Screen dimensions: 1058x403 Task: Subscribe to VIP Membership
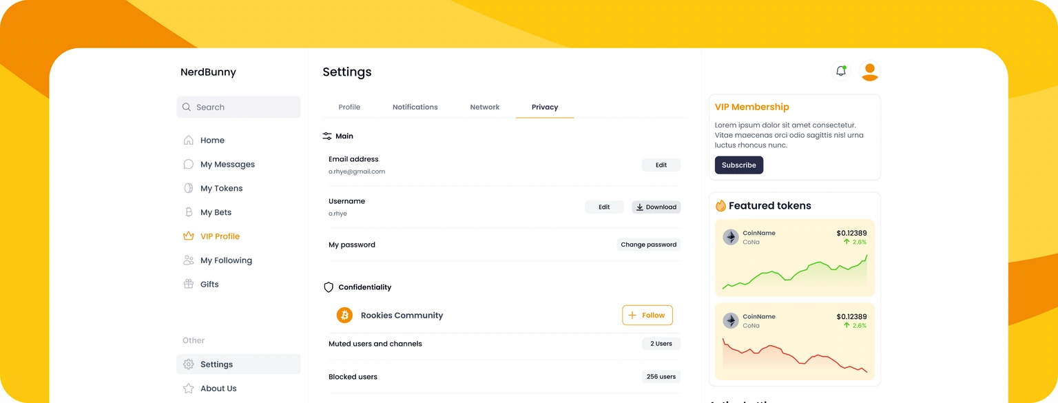[739, 165]
